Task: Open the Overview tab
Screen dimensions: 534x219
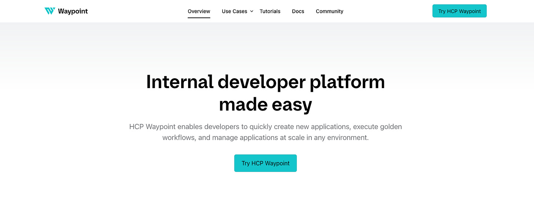Action: pos(199,11)
